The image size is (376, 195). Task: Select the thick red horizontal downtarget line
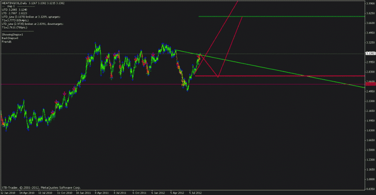[x=282, y=76]
